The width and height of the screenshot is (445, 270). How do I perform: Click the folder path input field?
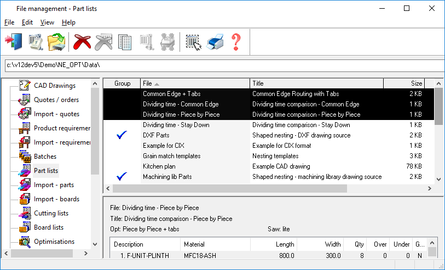click(x=225, y=65)
